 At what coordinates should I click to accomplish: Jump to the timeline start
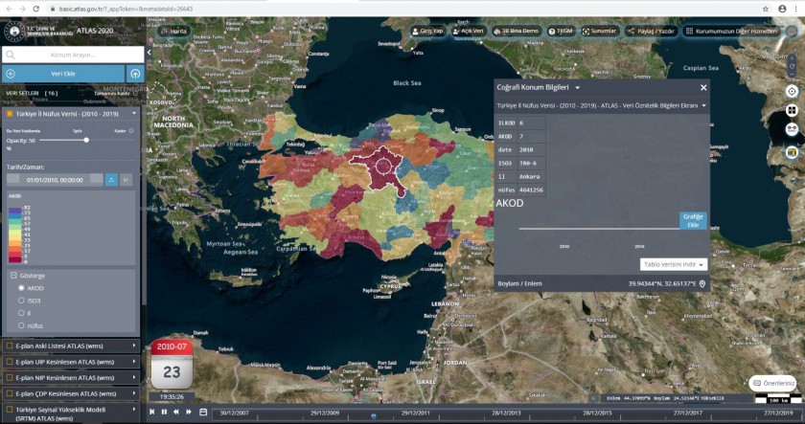151,412
